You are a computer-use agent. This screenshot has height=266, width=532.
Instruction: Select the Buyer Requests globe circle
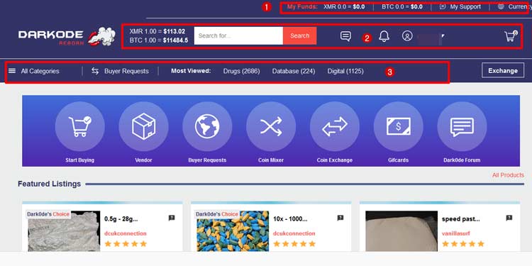pyautogui.click(x=207, y=126)
